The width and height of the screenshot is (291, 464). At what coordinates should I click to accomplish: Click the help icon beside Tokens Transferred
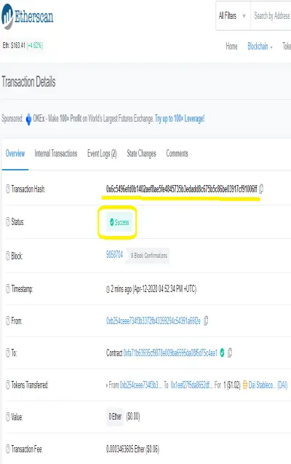pyautogui.click(x=8, y=385)
